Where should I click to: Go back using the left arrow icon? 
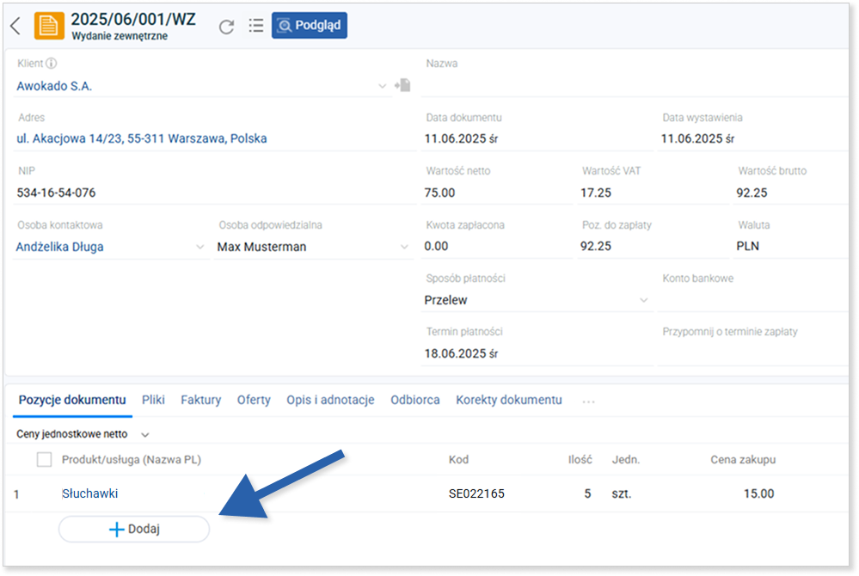(15, 26)
